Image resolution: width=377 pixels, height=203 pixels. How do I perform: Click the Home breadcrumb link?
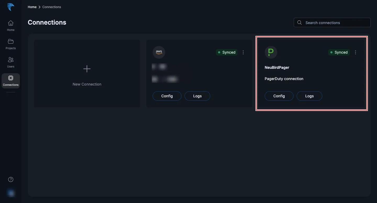pos(32,7)
